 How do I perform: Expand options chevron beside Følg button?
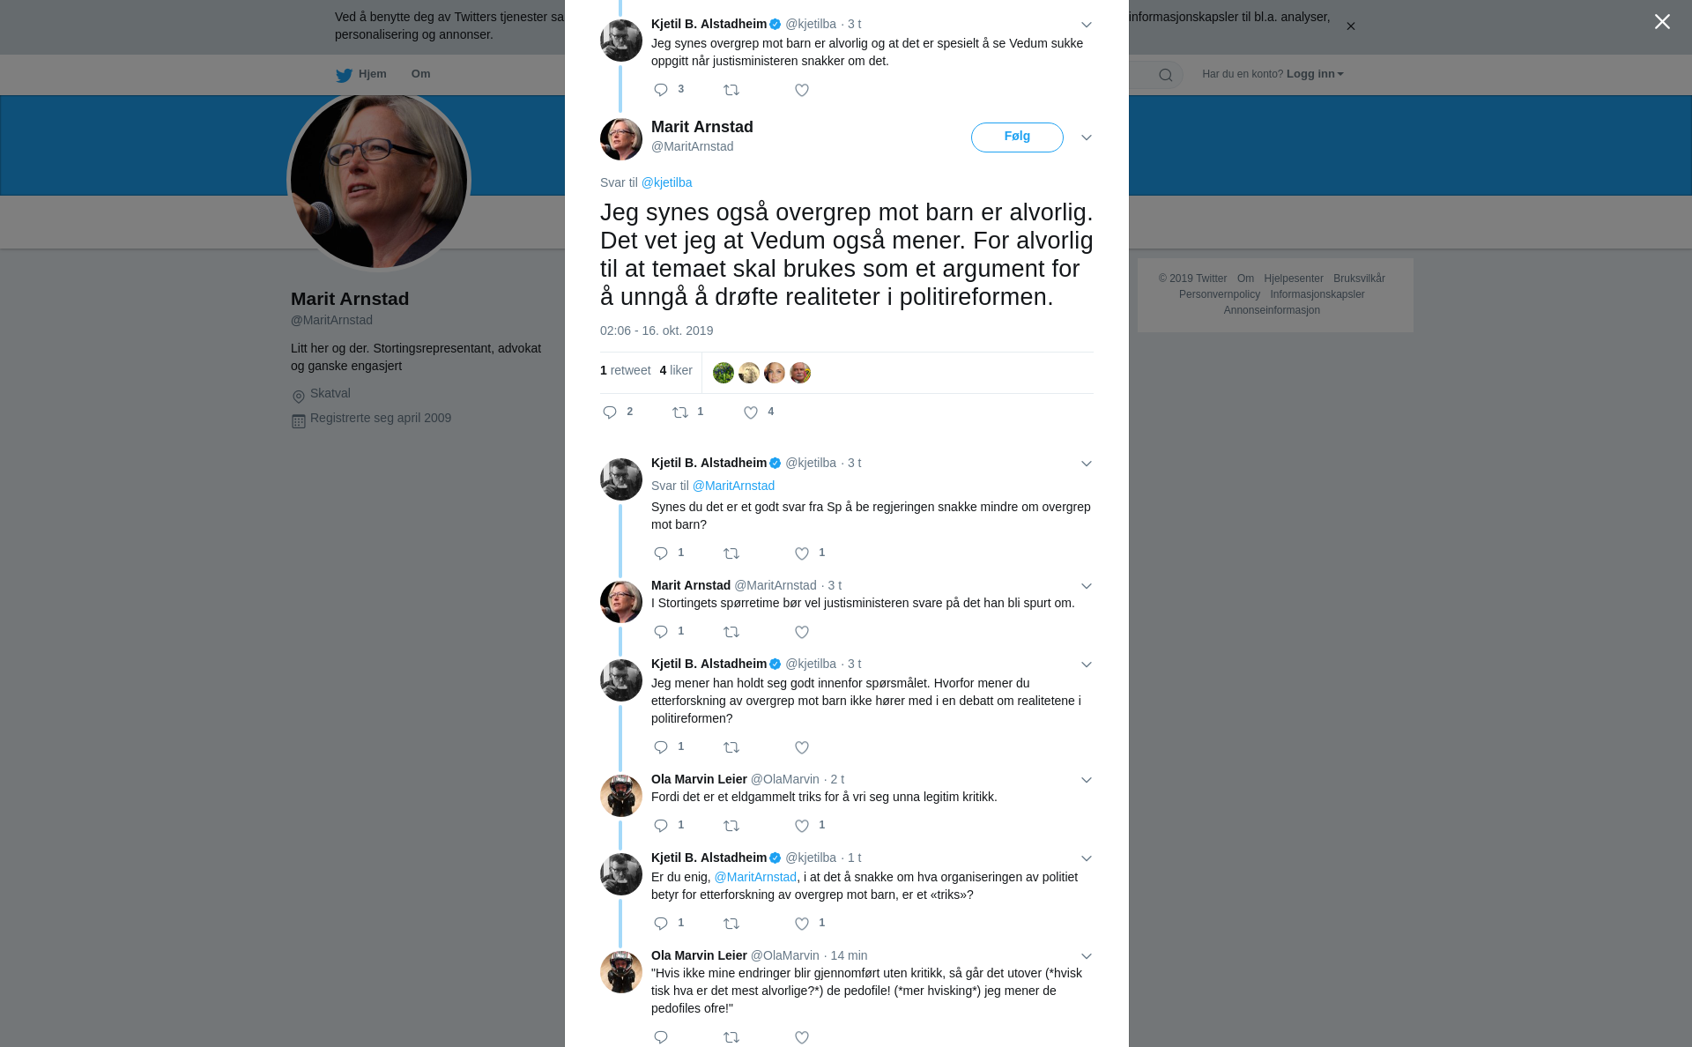[1087, 137]
